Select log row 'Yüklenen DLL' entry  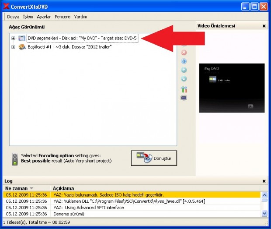click(132, 201)
